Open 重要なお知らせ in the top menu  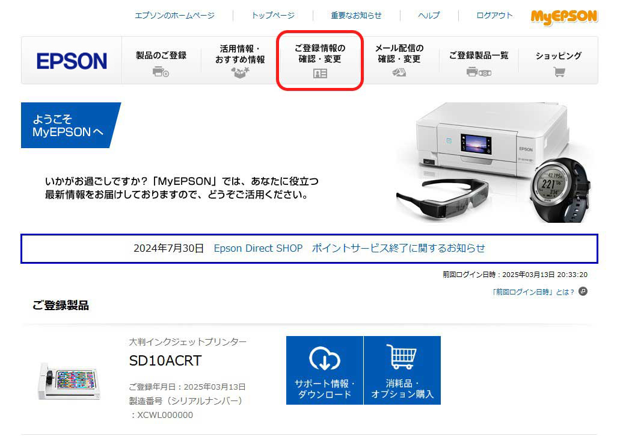point(357,16)
